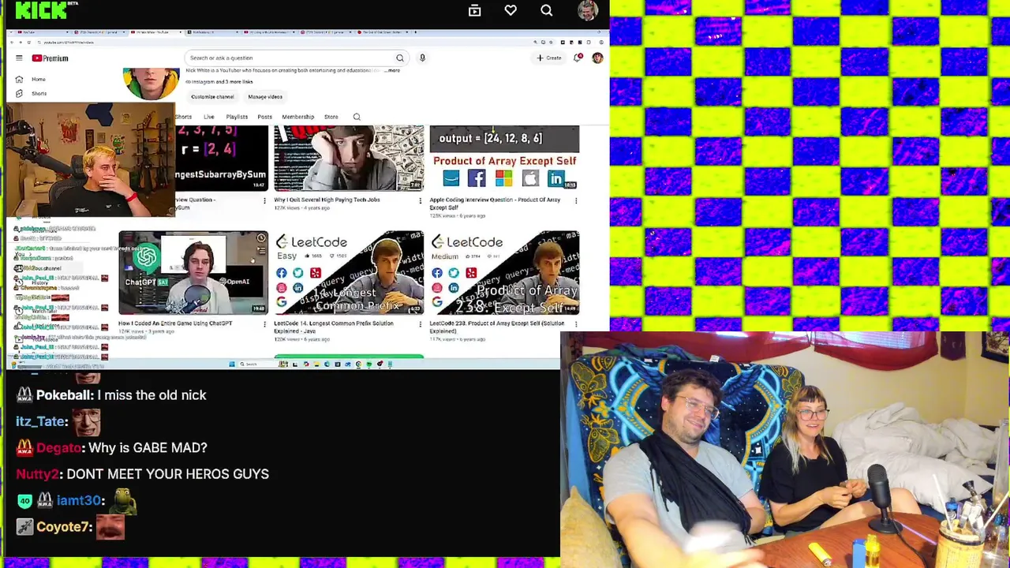
Task: Click the Manage videos button
Action: 265,96
